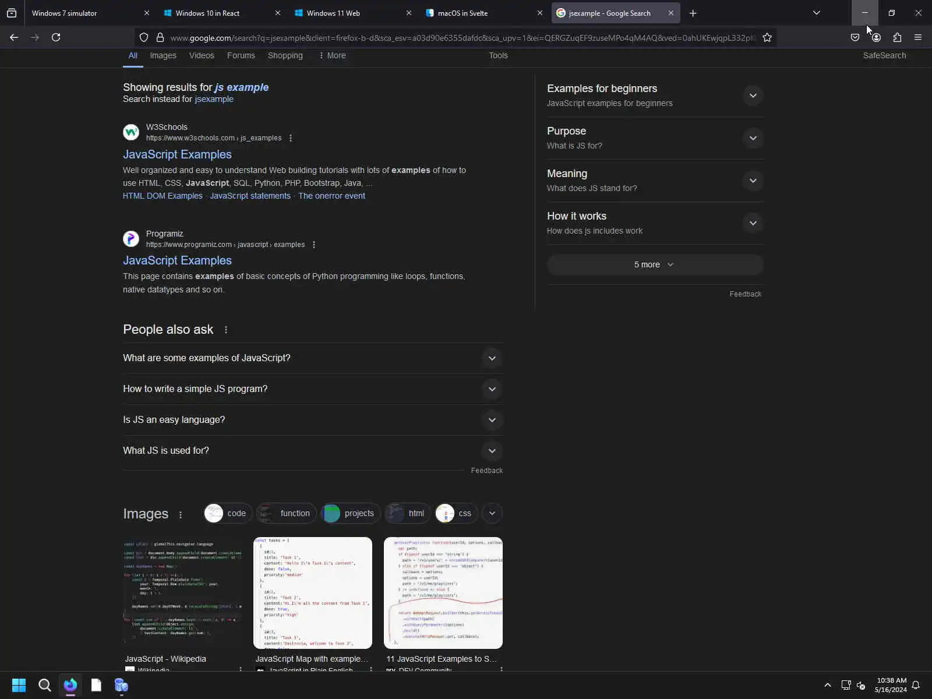Open the Extensions puzzle icon
932x699 pixels.
coord(897,37)
